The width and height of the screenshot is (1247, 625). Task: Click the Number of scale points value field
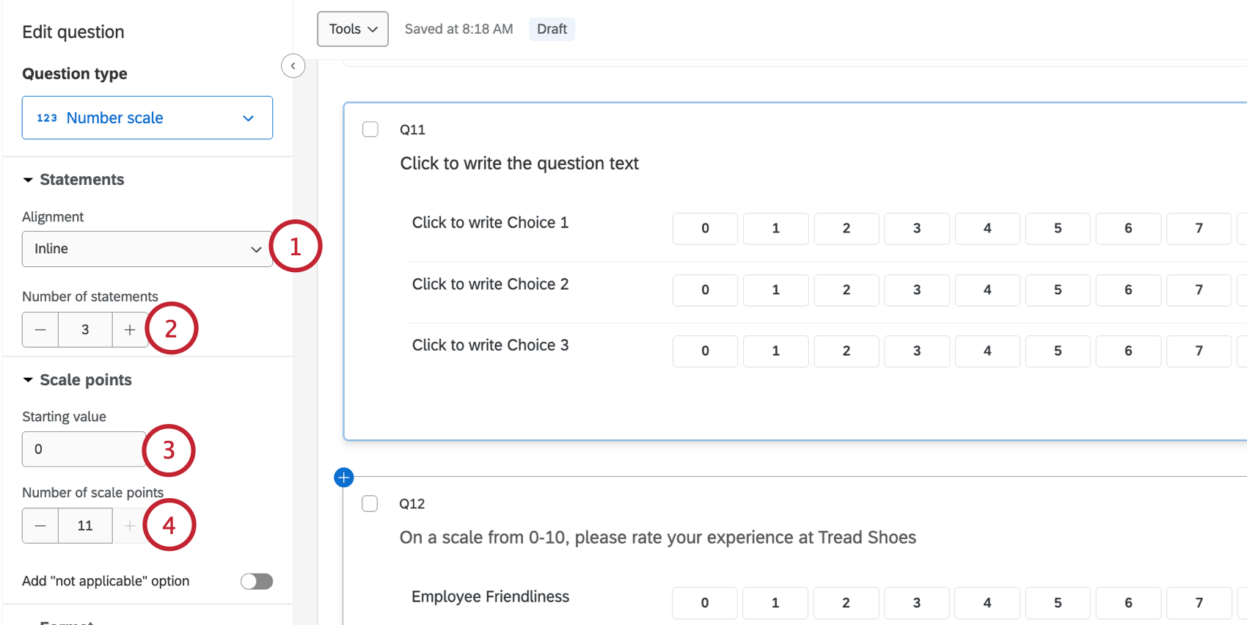coord(85,525)
